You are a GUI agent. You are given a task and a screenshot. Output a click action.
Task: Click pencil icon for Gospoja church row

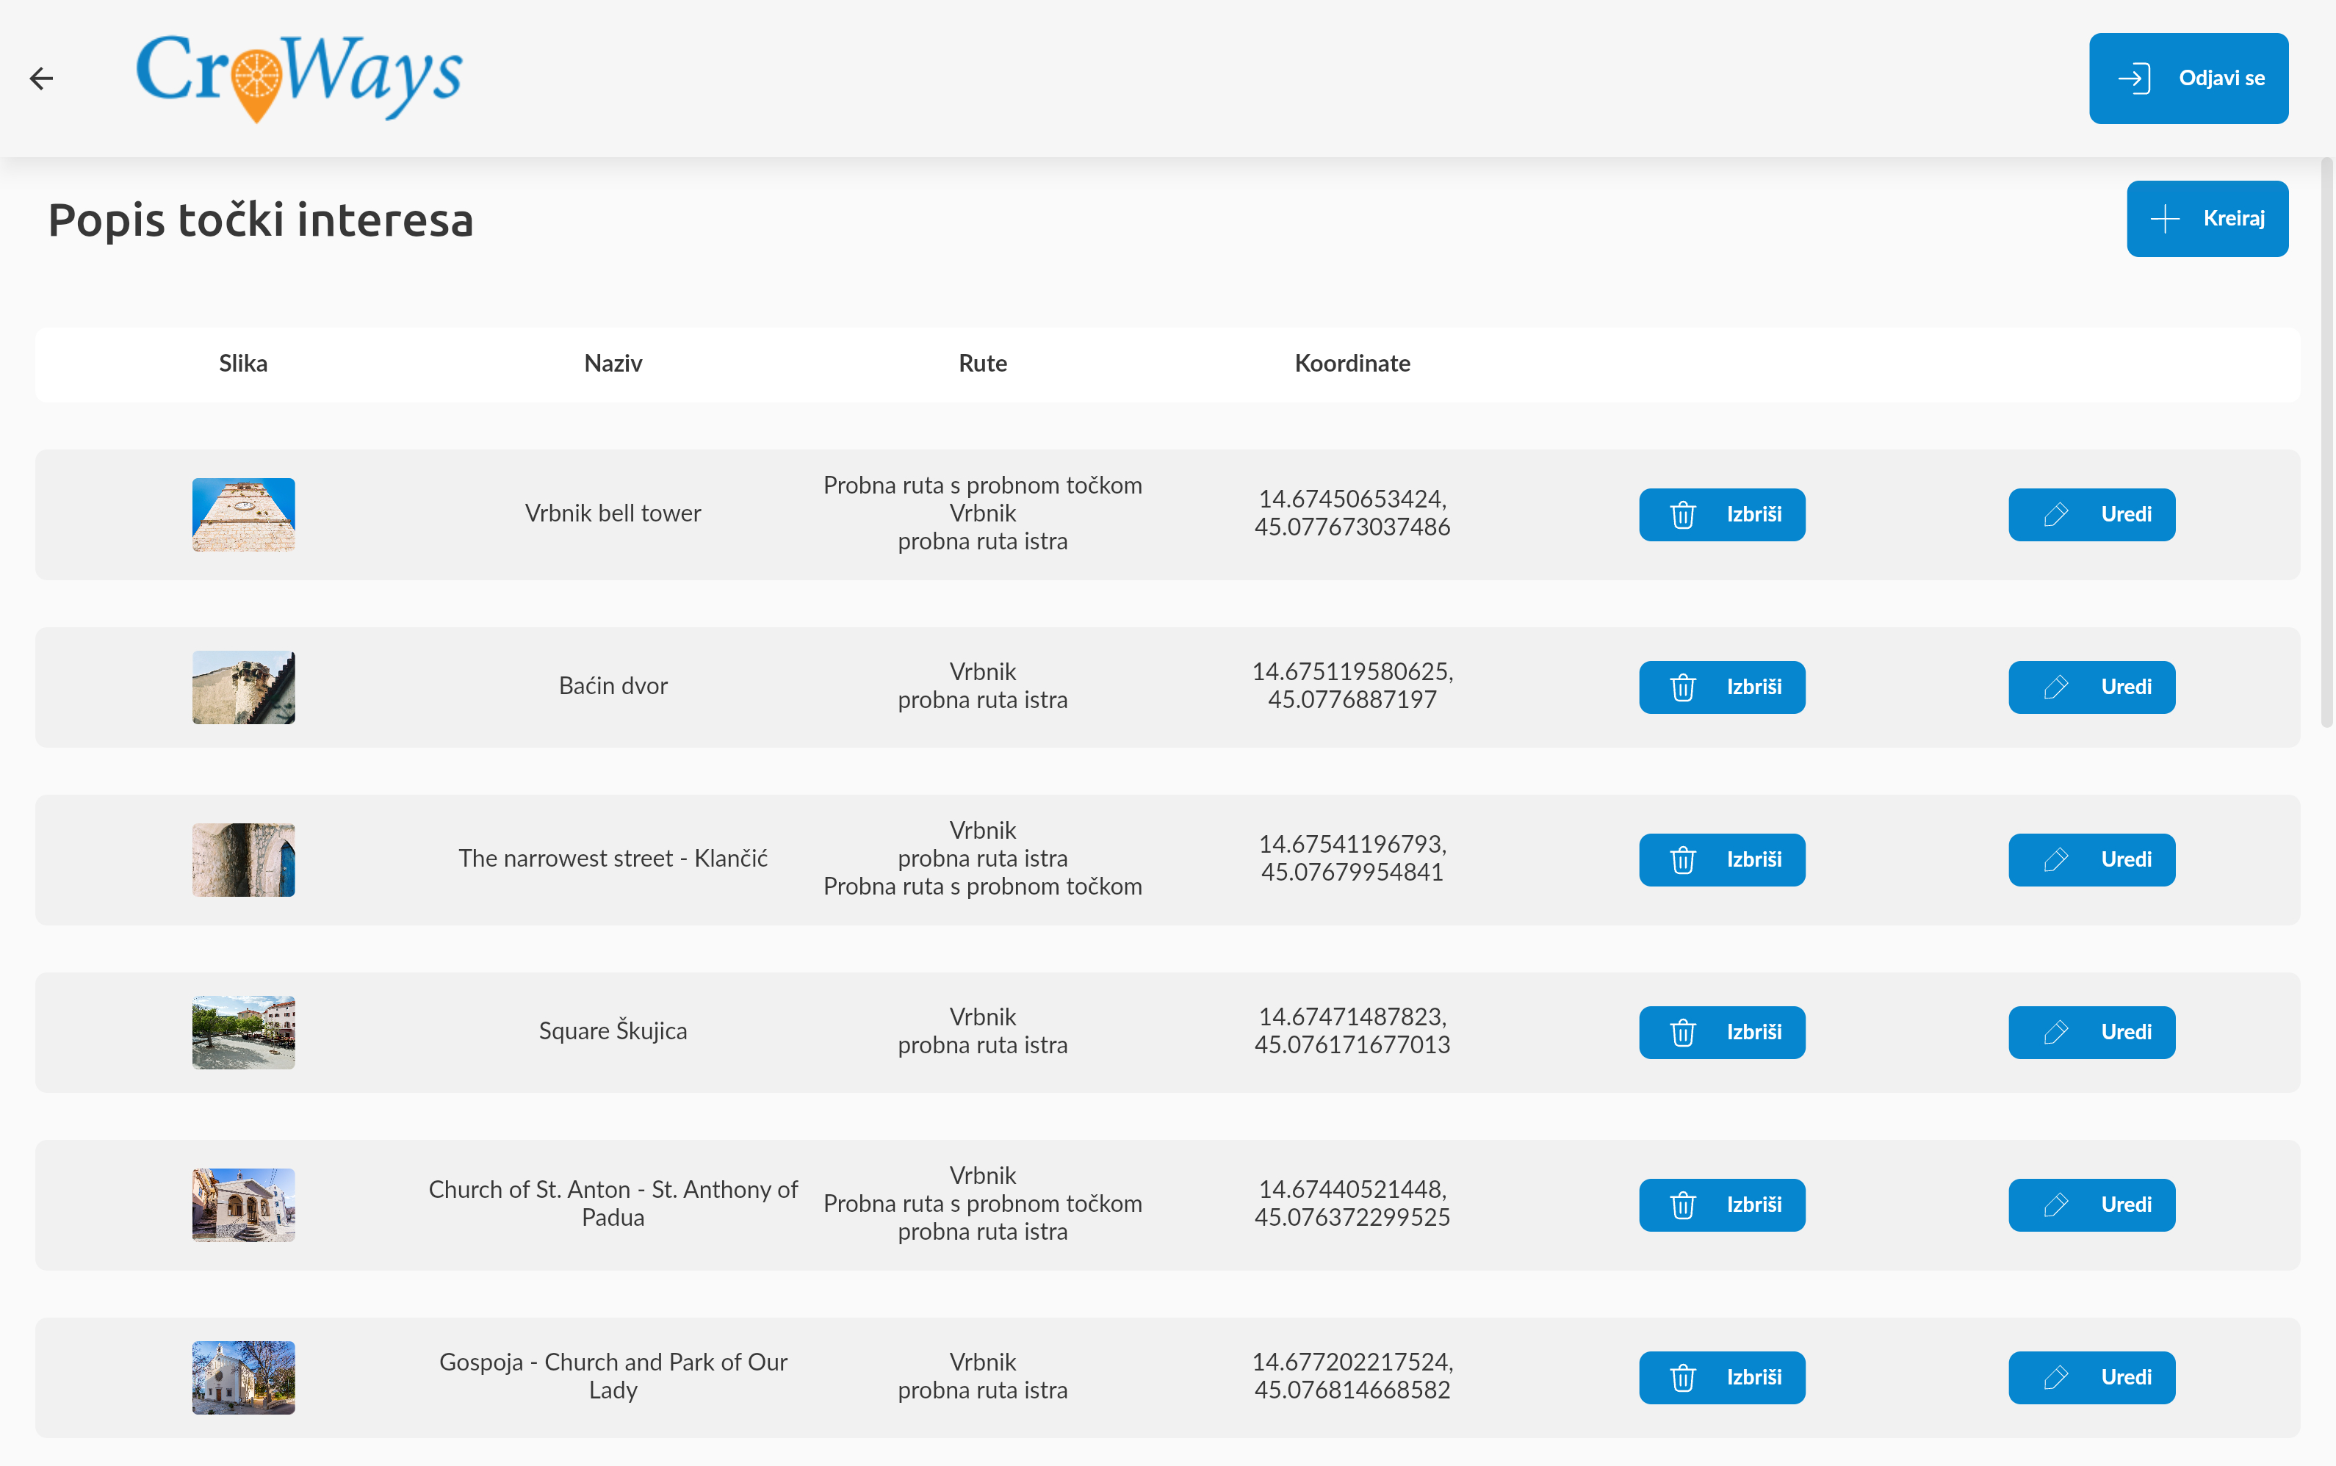tap(2056, 1378)
